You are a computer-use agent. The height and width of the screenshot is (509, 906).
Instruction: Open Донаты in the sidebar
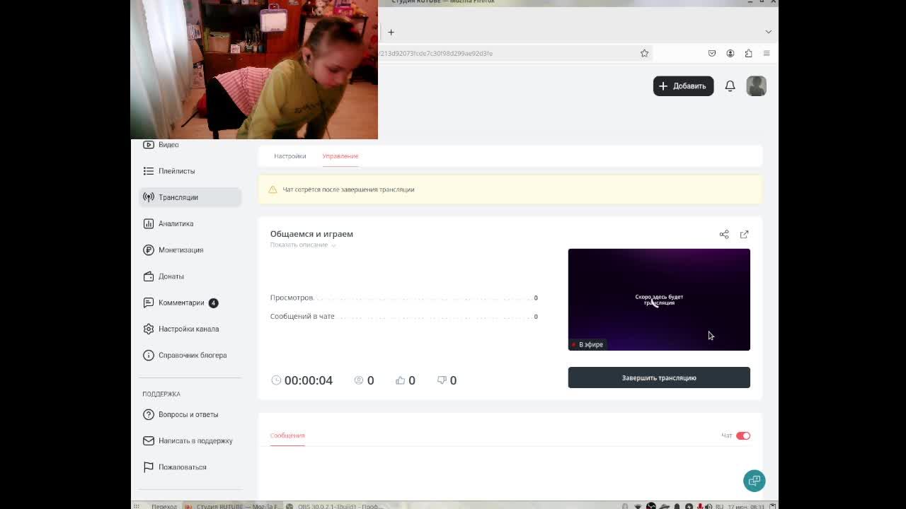tap(190, 276)
